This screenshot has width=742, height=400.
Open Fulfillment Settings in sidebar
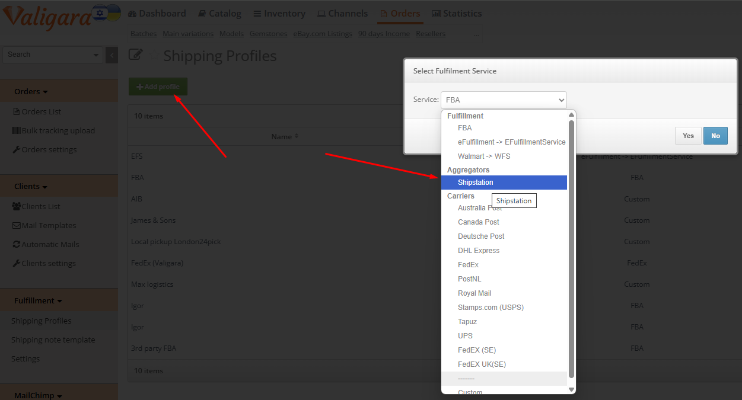pyautogui.click(x=26, y=359)
